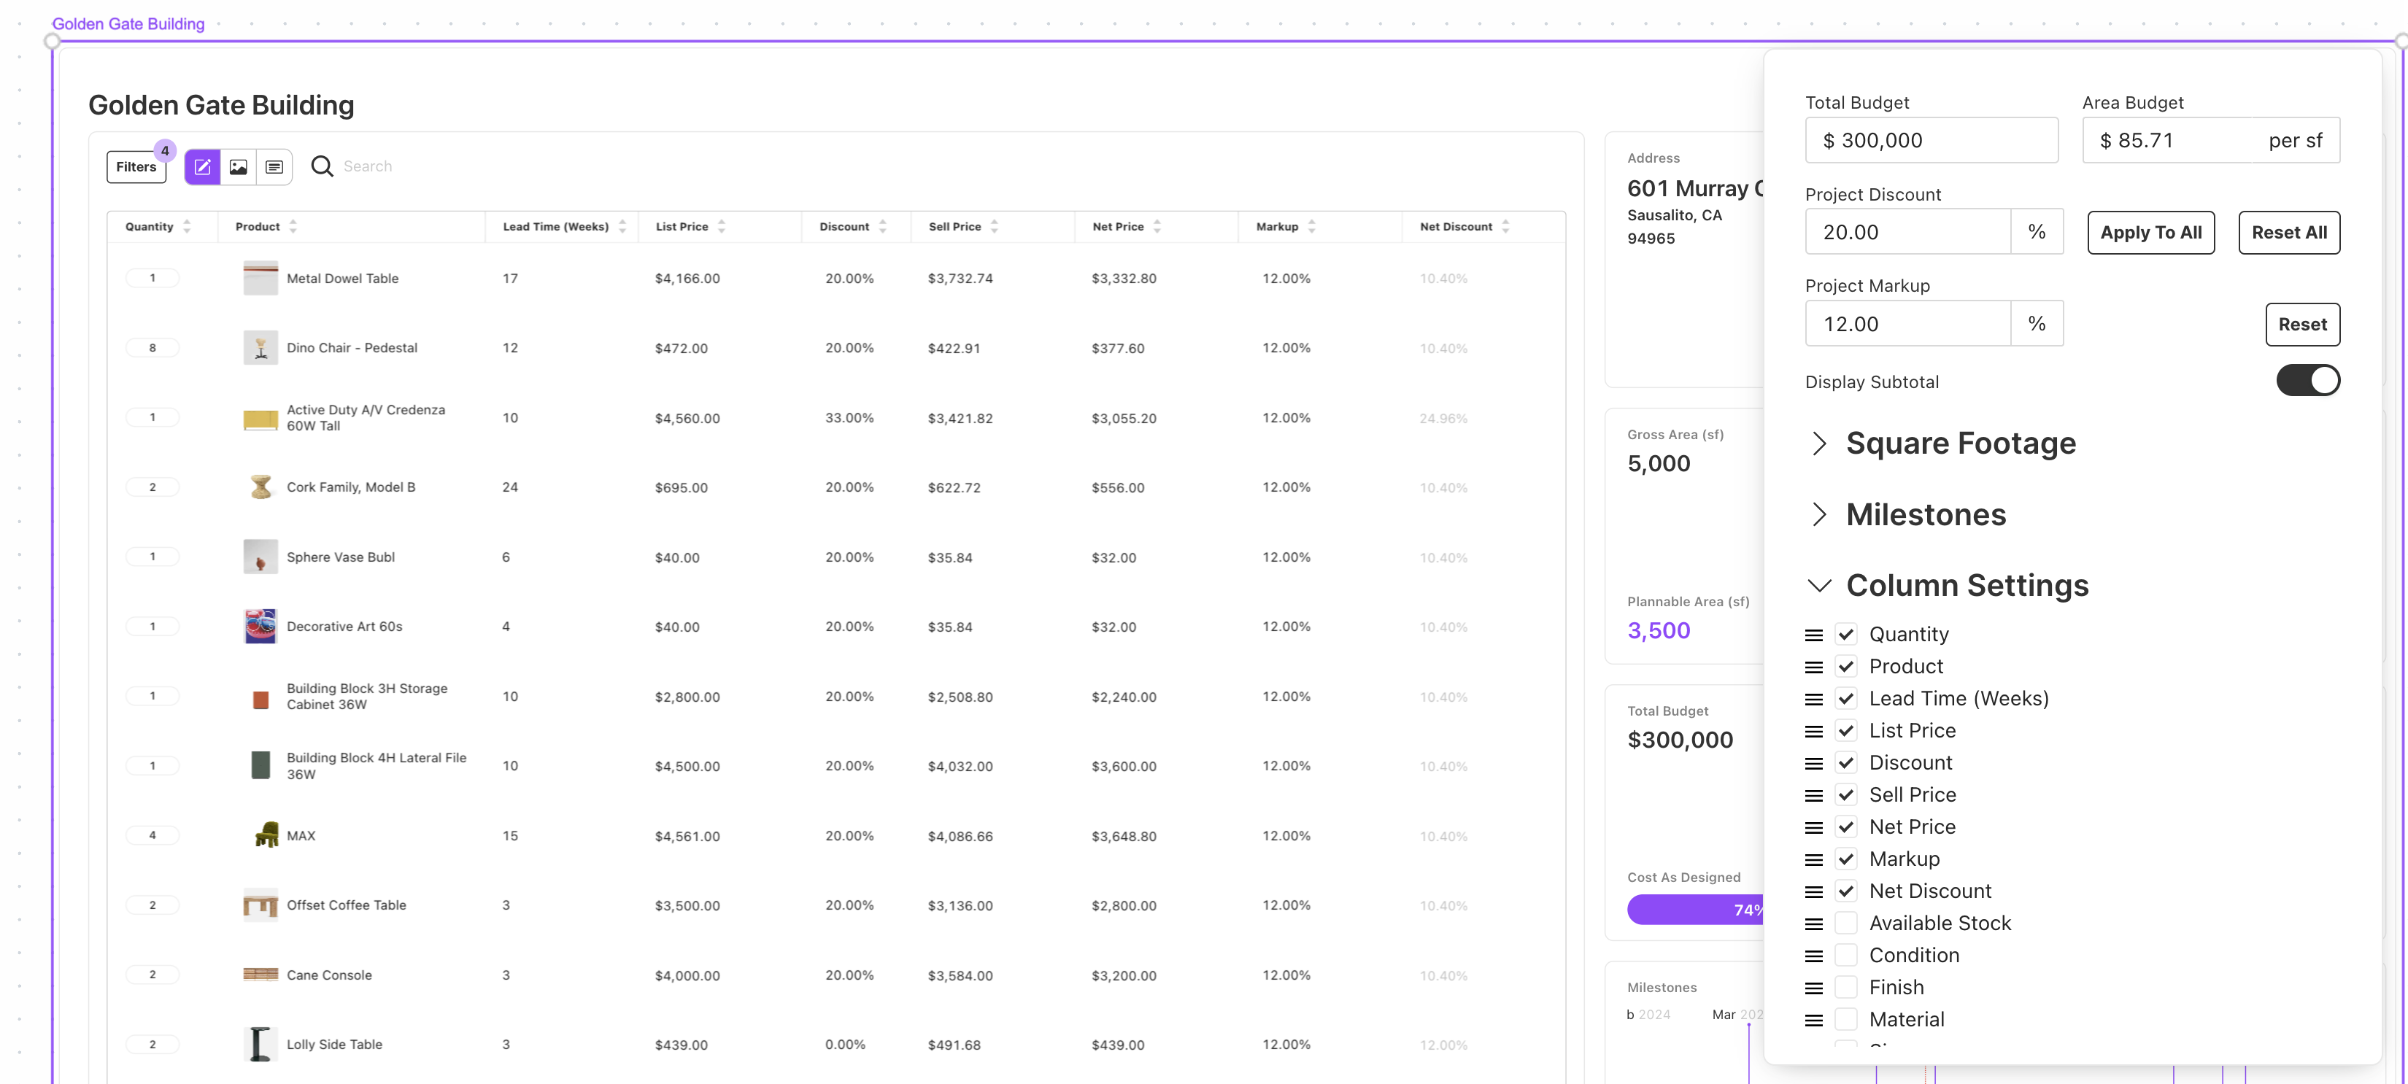
Task: Click sort arrows on Quantity column
Action: point(187,226)
